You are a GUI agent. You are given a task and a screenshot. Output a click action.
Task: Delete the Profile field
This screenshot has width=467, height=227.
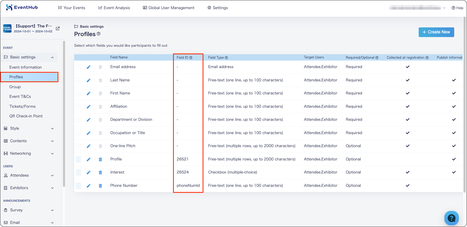(x=100, y=159)
